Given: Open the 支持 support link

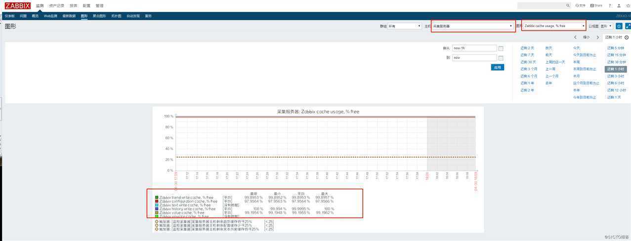Looking at the screenshot, I should (581, 5).
